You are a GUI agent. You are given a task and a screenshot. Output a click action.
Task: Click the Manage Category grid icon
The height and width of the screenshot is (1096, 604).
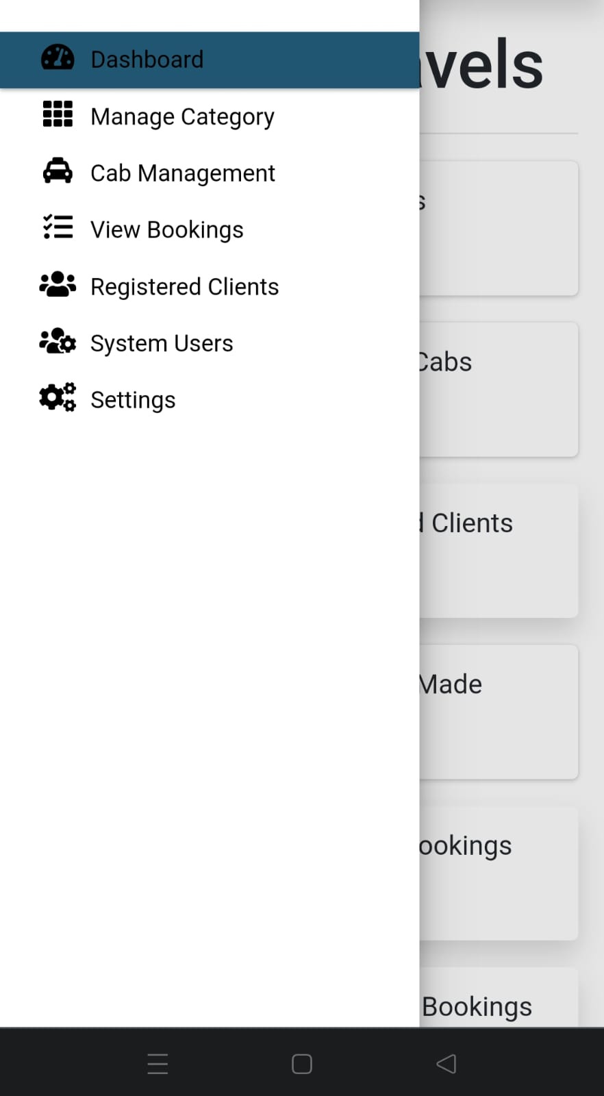pos(58,114)
